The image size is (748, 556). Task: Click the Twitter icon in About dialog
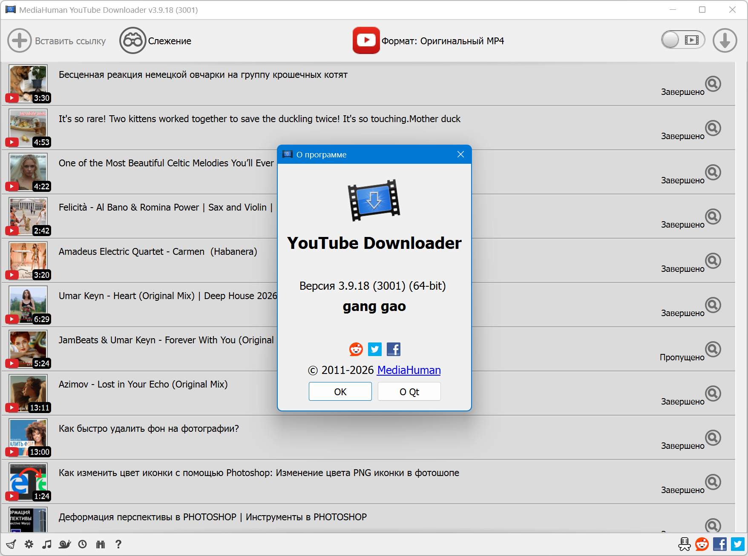tap(374, 349)
